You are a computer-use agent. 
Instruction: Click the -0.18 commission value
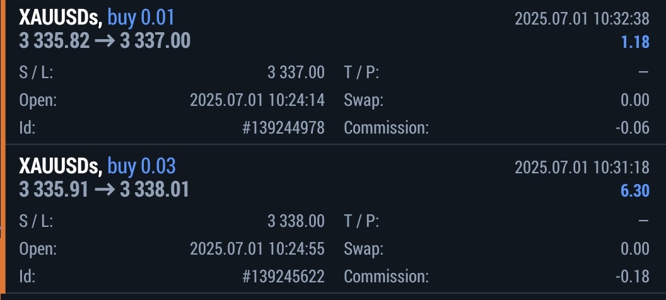[x=633, y=276]
